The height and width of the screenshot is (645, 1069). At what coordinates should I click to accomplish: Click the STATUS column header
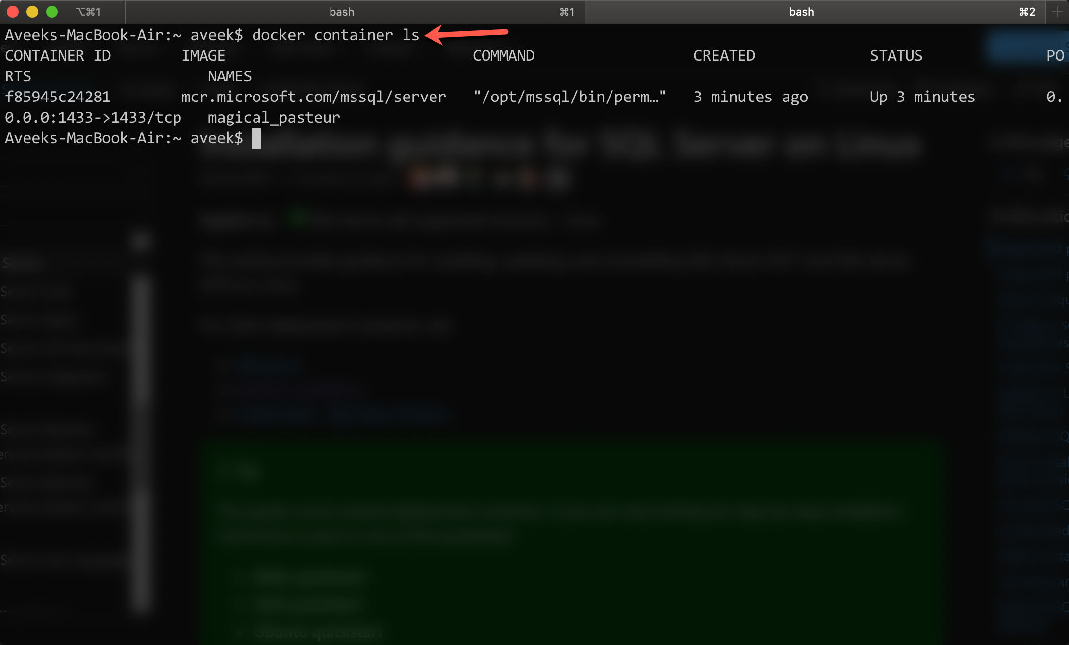(x=896, y=56)
